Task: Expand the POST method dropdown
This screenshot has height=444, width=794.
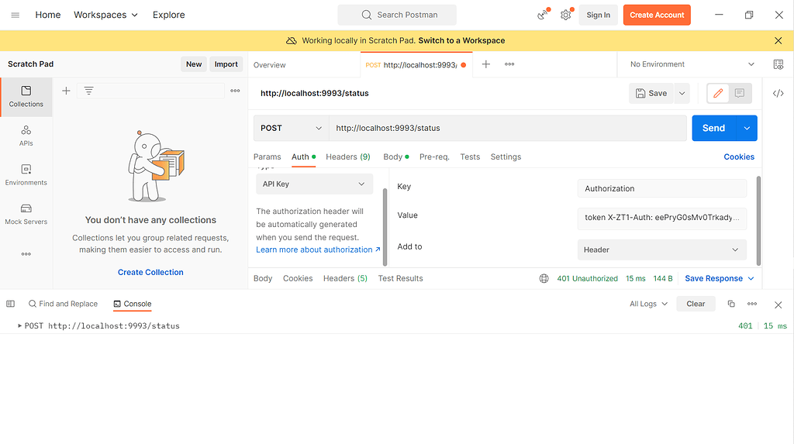Action: [291, 128]
